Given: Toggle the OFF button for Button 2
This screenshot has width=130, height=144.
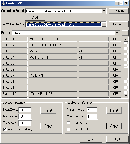Looking at the screenshot, I should (x=116, y=45).
